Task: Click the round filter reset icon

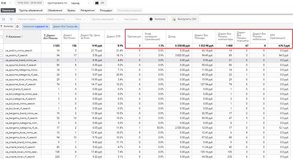Action: click(x=17, y=26)
